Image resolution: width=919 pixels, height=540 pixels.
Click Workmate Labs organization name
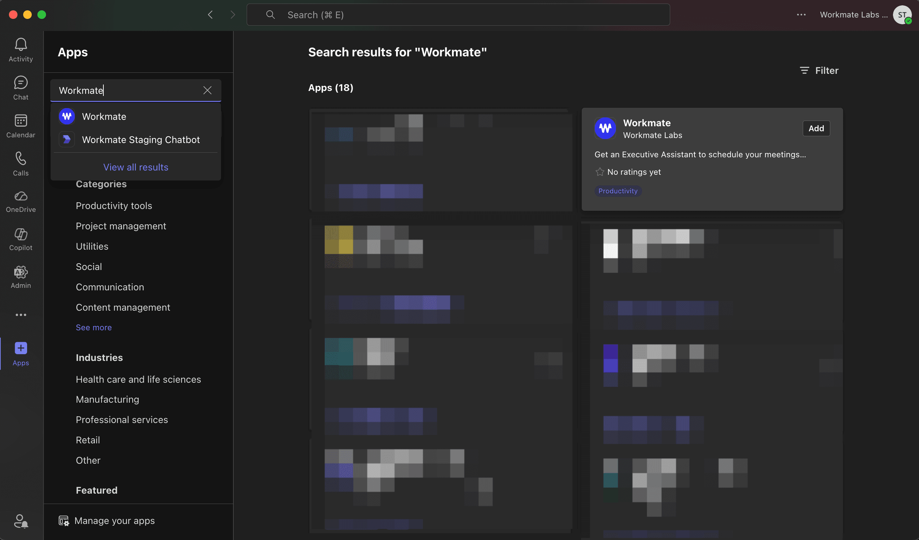pyautogui.click(x=854, y=15)
